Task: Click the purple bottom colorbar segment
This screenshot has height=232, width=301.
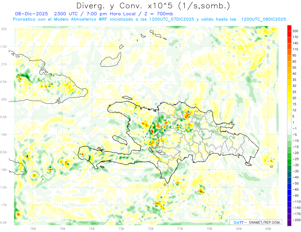Action: click(x=289, y=223)
